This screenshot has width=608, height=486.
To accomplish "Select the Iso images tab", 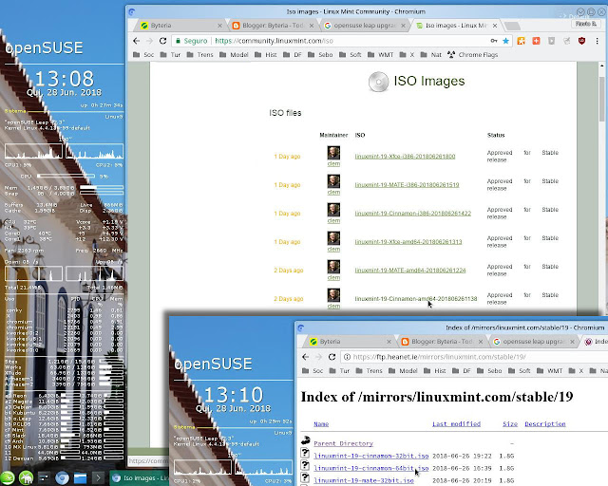I will [x=456, y=26].
